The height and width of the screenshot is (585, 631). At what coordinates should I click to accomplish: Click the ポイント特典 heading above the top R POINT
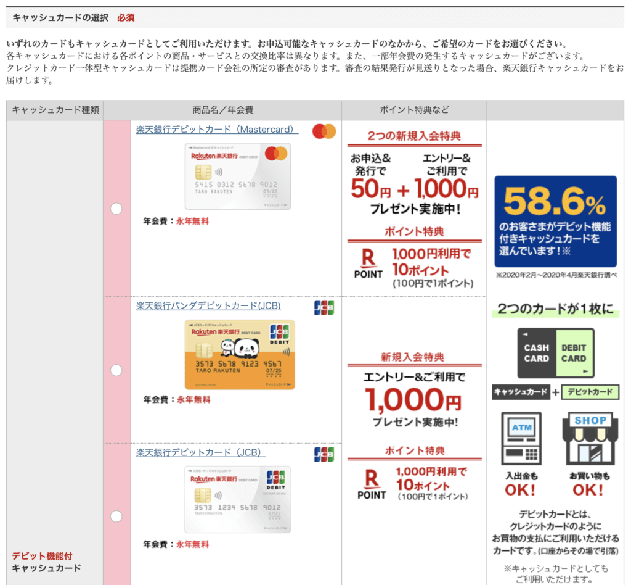point(414,231)
